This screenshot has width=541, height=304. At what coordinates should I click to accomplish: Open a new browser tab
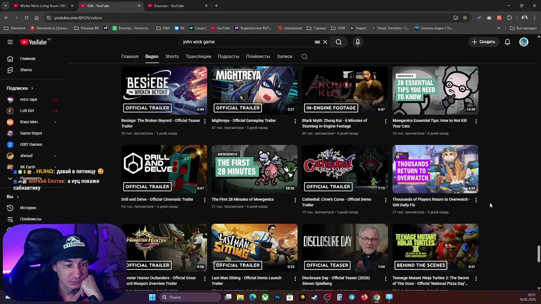point(216,6)
